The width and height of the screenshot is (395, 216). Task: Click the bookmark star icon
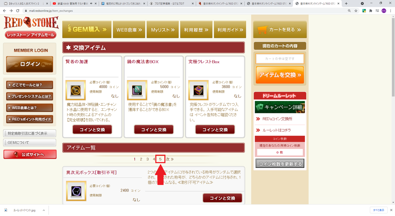point(356,11)
